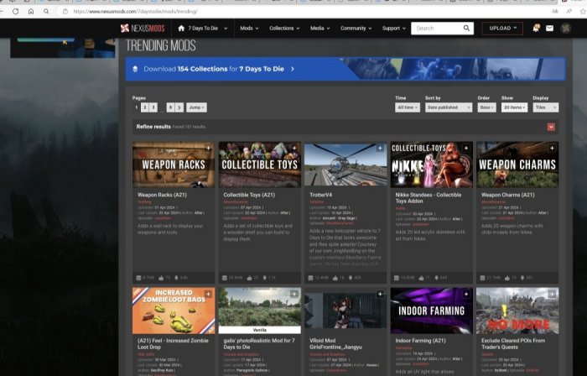The width and height of the screenshot is (587, 376).
Task: Go to page 3 of results
Action: pyautogui.click(x=153, y=107)
